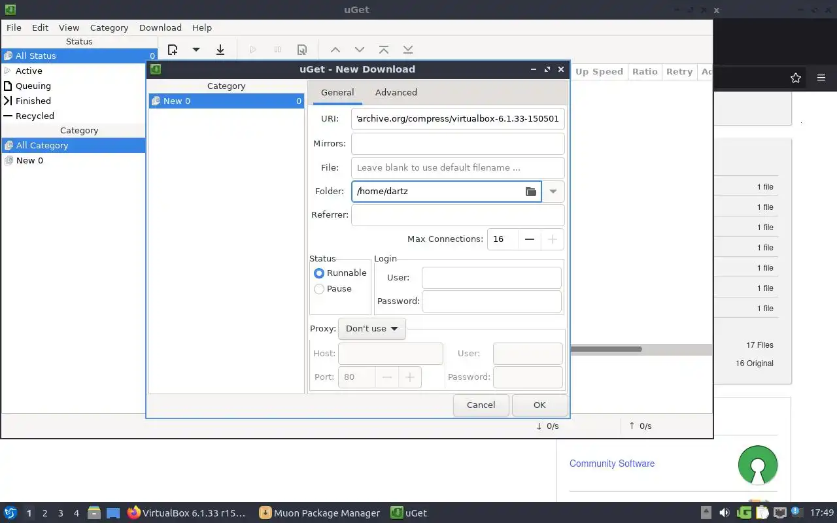This screenshot has height=523, width=837.
Task: Click the URI input field
Action: tap(458, 119)
